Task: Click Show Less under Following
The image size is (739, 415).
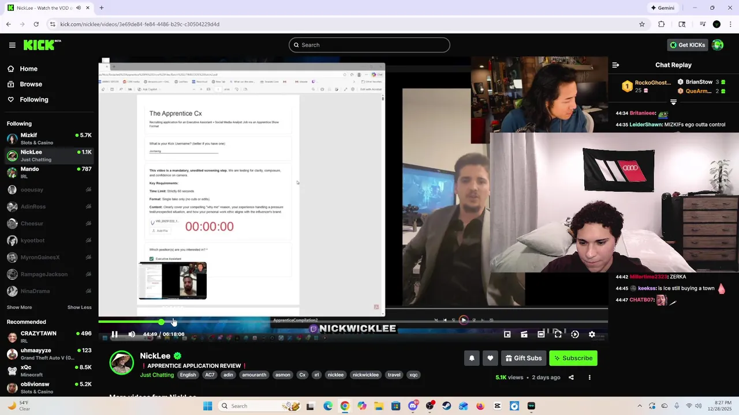Action: (x=80, y=307)
